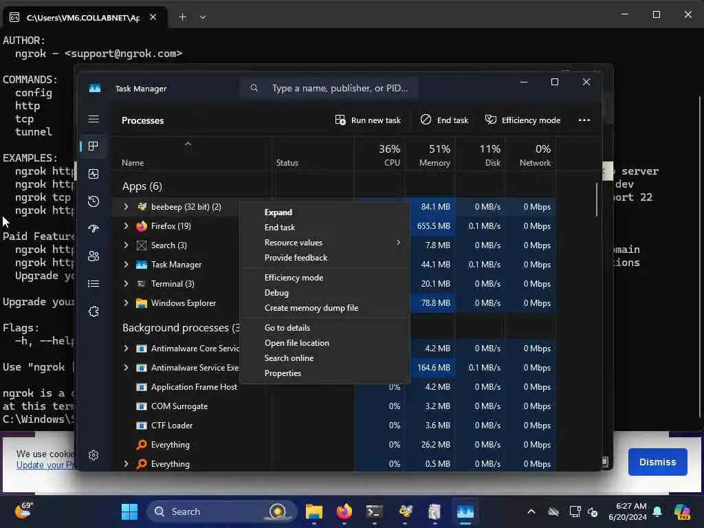Sort by the Status column header
704x528 pixels.
pos(313,155)
